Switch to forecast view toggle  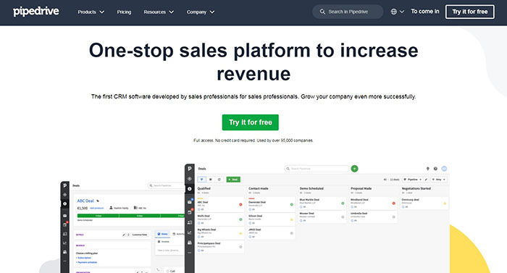click(219, 179)
